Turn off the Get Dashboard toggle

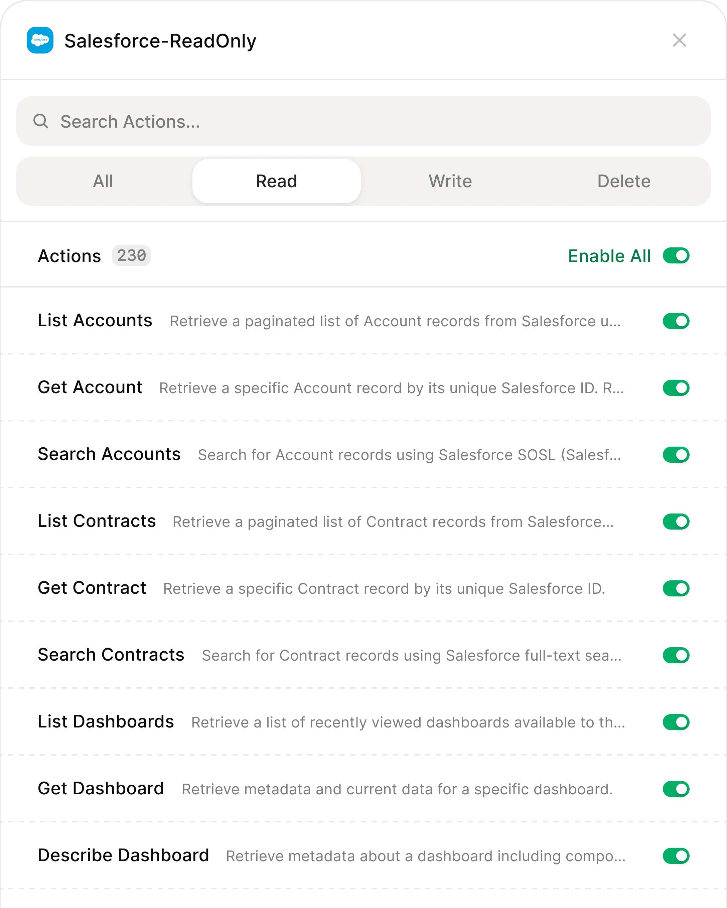coord(676,789)
